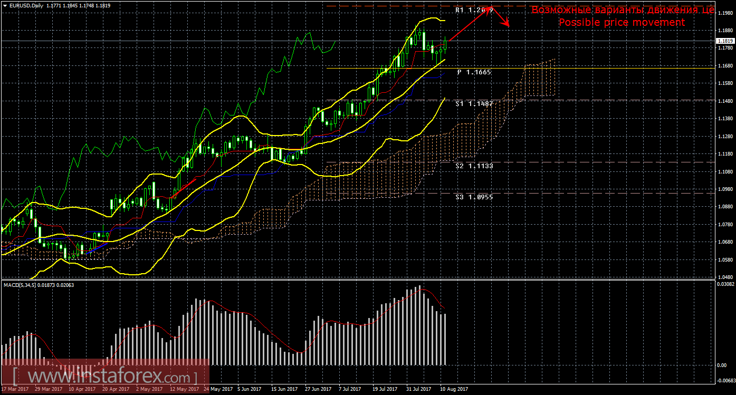Click the 1.1880 price axis label
The width and height of the screenshot is (736, 395).
click(x=725, y=30)
